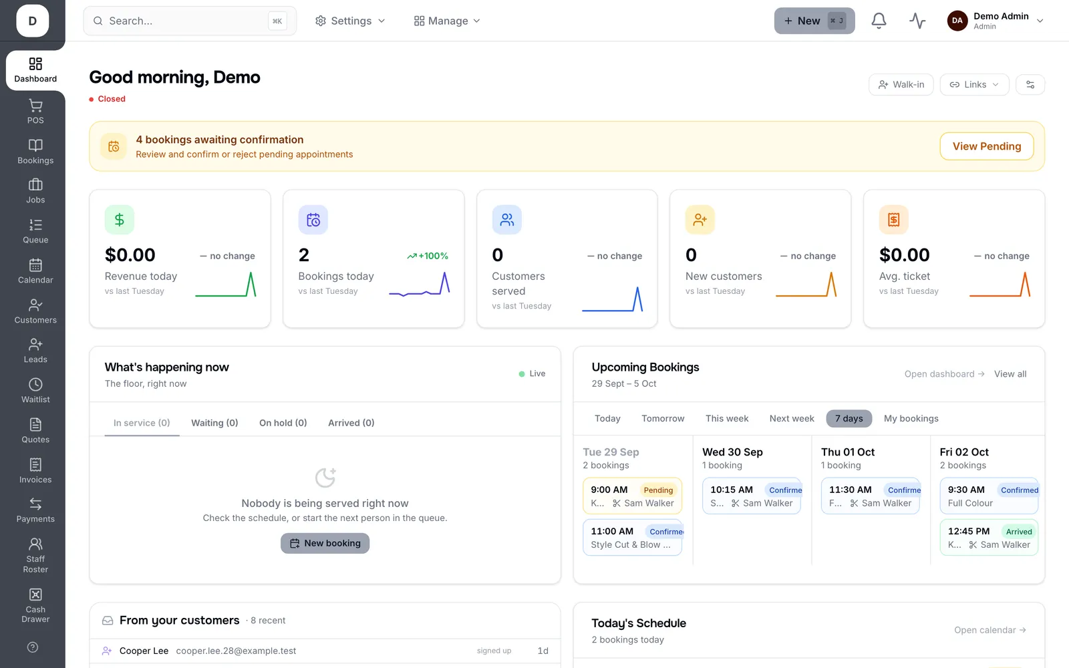Open the activity pulse icon
The image size is (1069, 668).
pos(917,21)
